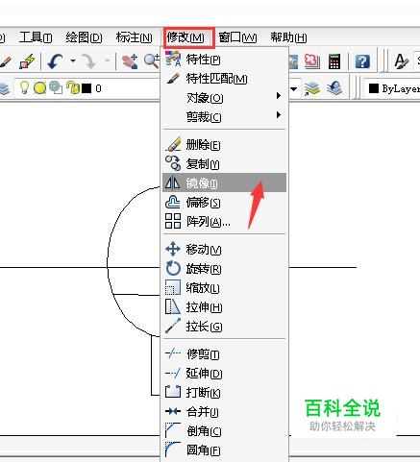Click the redo arrow icon
The height and width of the screenshot is (462, 420).
pyautogui.click(x=89, y=61)
